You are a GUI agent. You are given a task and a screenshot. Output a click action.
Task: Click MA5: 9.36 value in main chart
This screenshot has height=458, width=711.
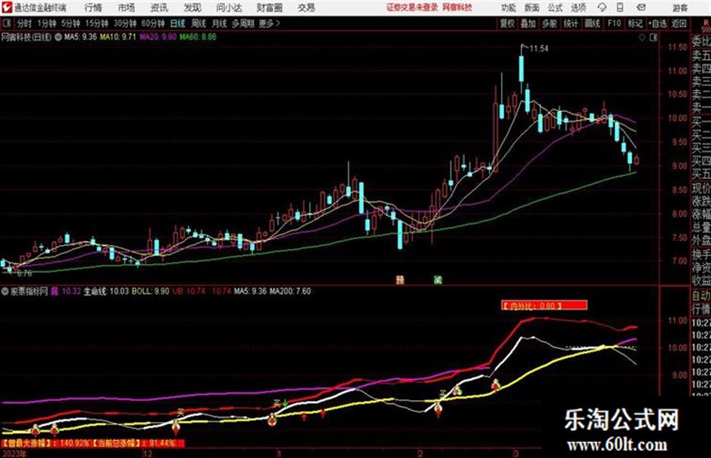[81, 37]
